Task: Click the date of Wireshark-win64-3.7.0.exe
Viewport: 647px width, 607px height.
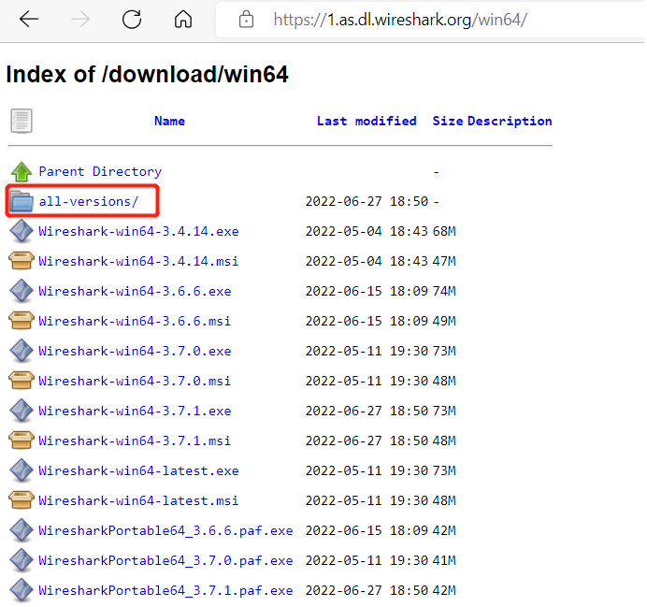Action: pyautogui.click(x=367, y=351)
